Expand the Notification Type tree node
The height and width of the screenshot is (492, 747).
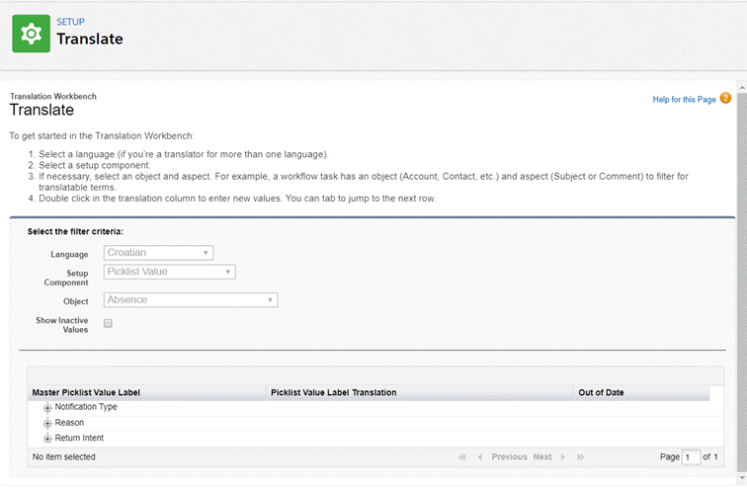click(x=47, y=407)
